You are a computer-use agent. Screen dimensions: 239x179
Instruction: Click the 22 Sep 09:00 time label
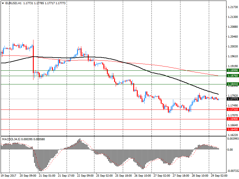85,176
